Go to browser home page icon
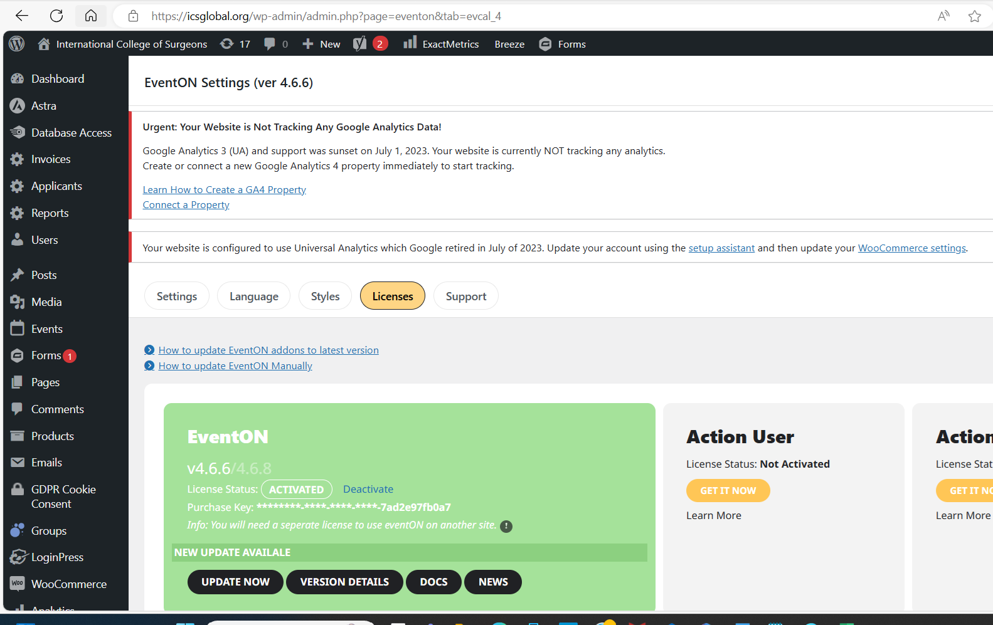The width and height of the screenshot is (993, 625). click(x=91, y=16)
